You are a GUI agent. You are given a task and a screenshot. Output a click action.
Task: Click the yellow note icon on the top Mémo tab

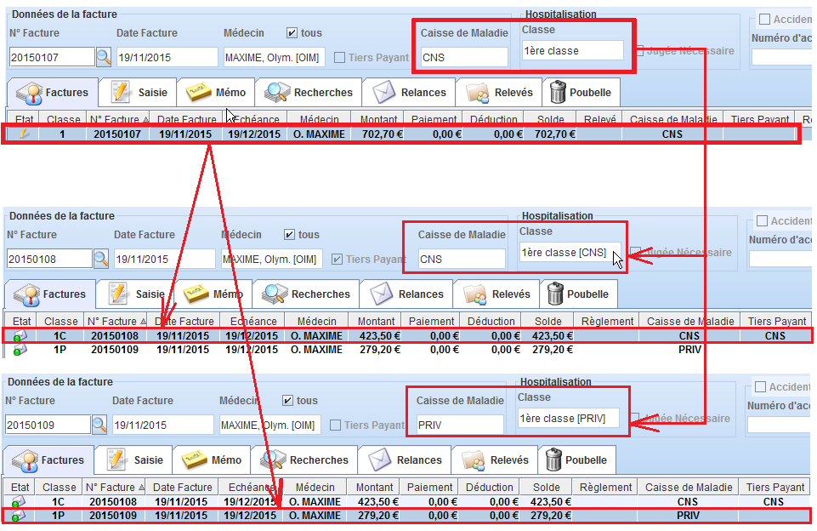click(x=197, y=92)
